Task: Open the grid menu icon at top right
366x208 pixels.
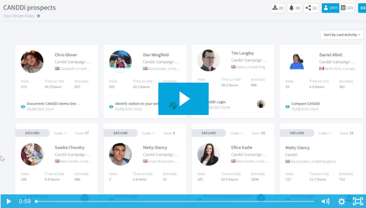Action: 362,8
